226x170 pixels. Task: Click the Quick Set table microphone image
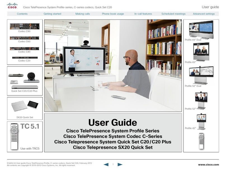[x=14, y=82]
